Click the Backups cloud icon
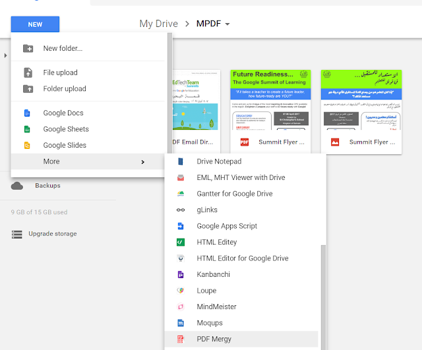 [17, 186]
